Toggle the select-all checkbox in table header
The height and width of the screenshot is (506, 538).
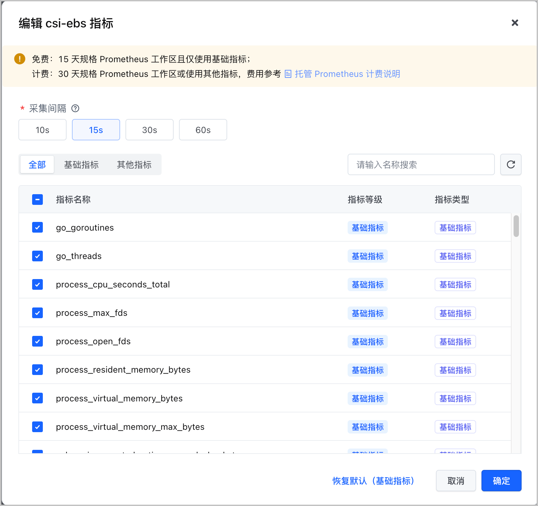coord(37,200)
